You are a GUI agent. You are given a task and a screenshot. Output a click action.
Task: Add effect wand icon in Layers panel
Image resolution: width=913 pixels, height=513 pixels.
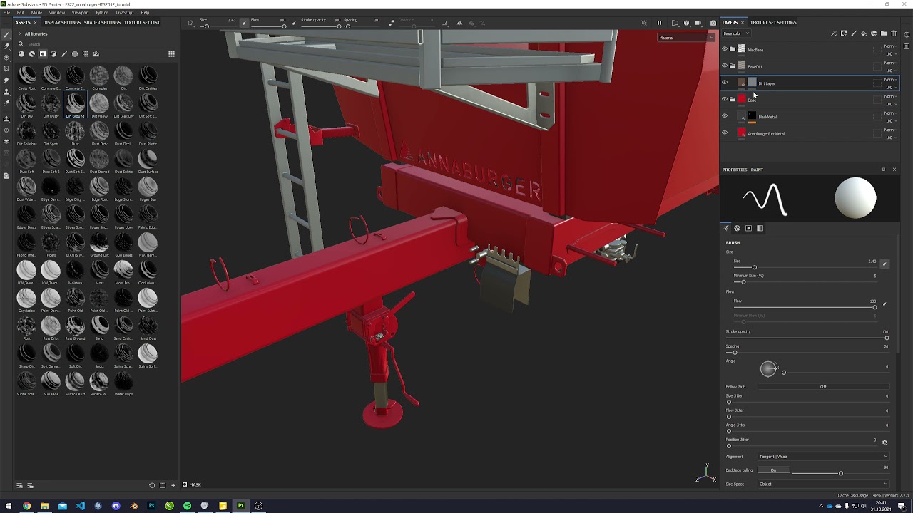[x=834, y=33]
